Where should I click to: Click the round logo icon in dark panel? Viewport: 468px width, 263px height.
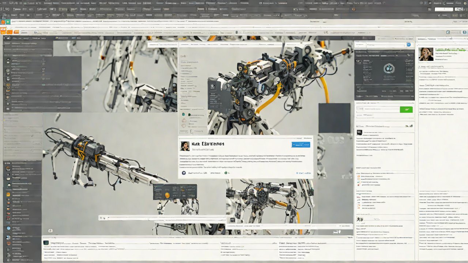click(388, 68)
